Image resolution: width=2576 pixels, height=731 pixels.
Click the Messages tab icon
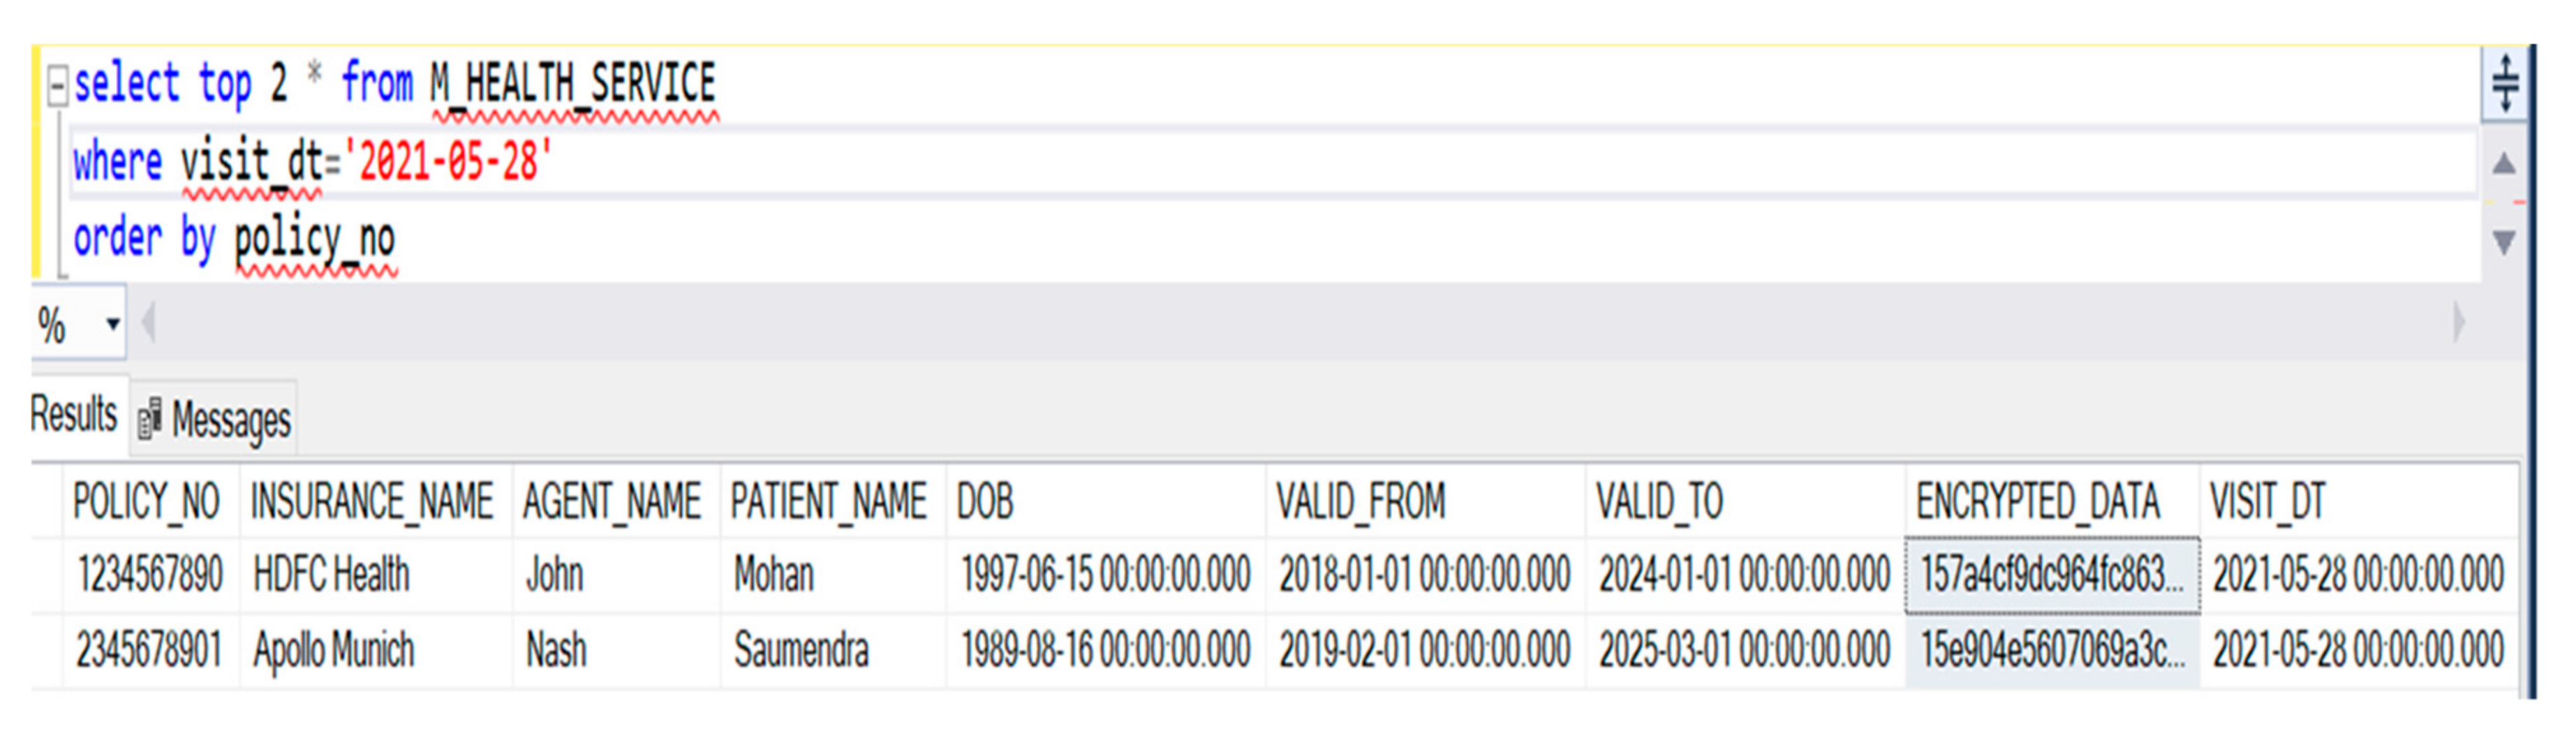pyautogui.click(x=149, y=419)
